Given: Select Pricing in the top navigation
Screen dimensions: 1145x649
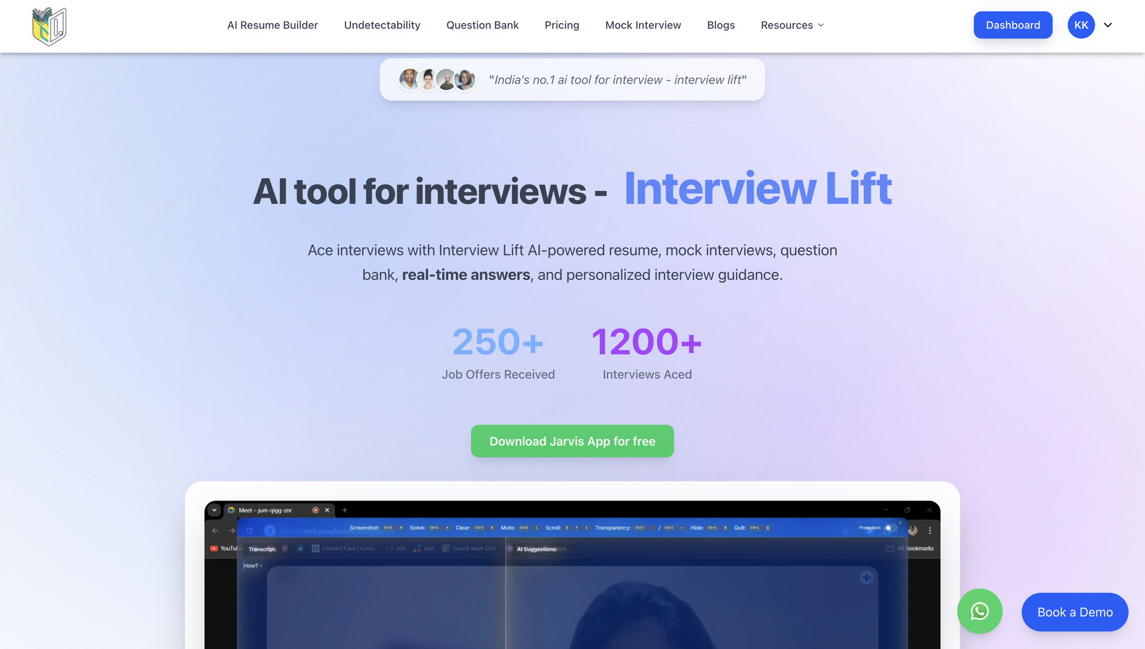Looking at the screenshot, I should point(562,25).
